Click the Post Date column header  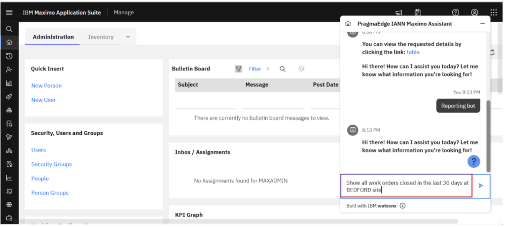click(x=325, y=85)
